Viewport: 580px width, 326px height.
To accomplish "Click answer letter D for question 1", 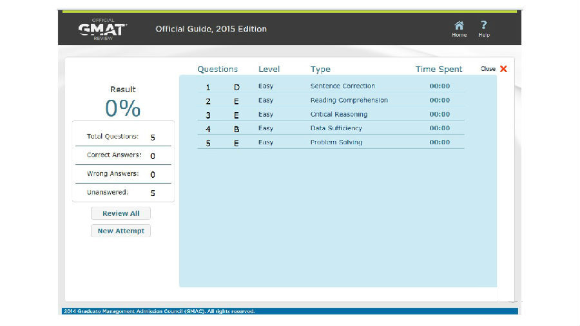I will (237, 87).
